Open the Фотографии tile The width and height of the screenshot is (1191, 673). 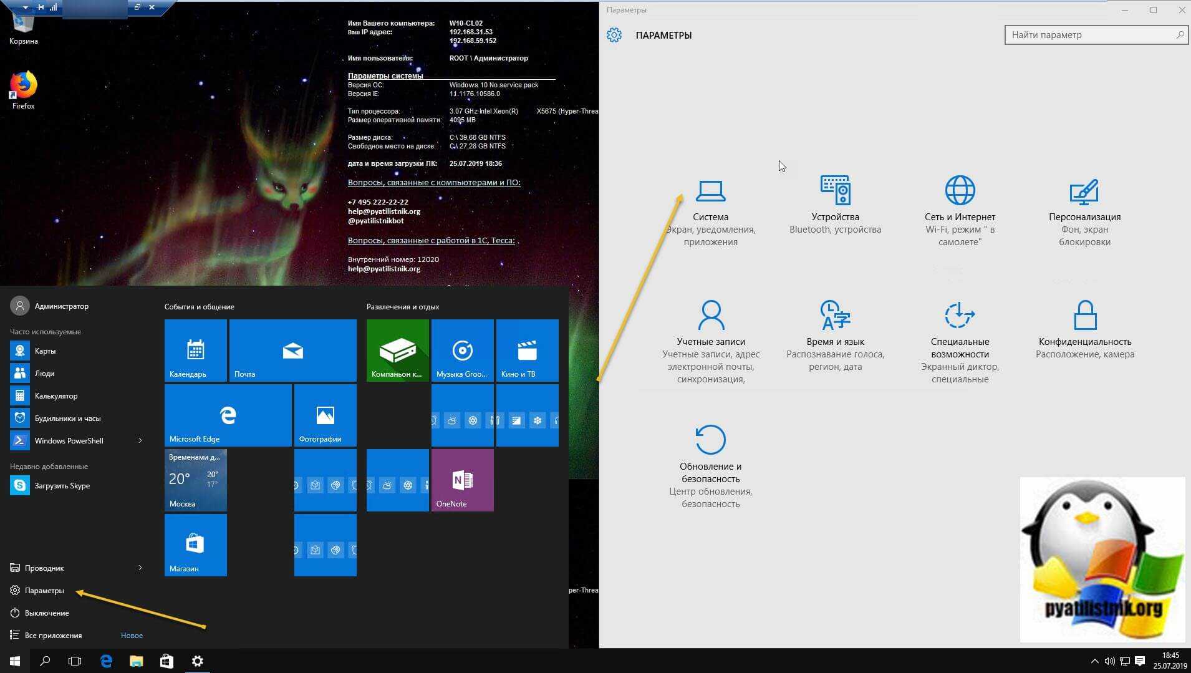point(325,415)
